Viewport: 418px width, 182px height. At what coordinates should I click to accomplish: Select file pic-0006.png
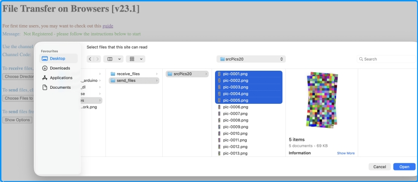[x=249, y=107]
